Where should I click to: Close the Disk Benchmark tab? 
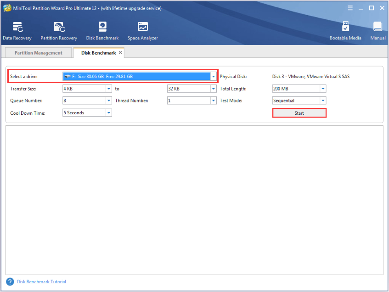(120, 53)
